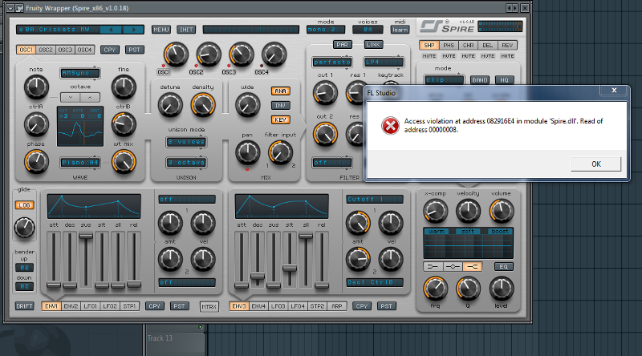Select the peak EQ shape icon

coord(453,267)
